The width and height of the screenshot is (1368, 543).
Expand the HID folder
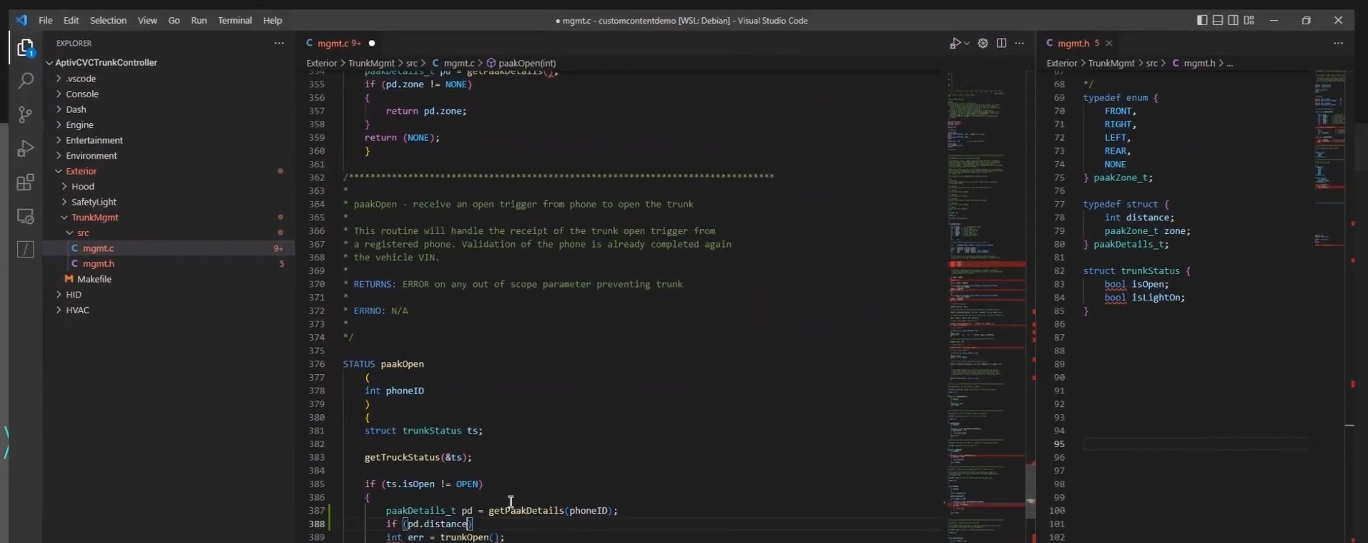click(74, 295)
